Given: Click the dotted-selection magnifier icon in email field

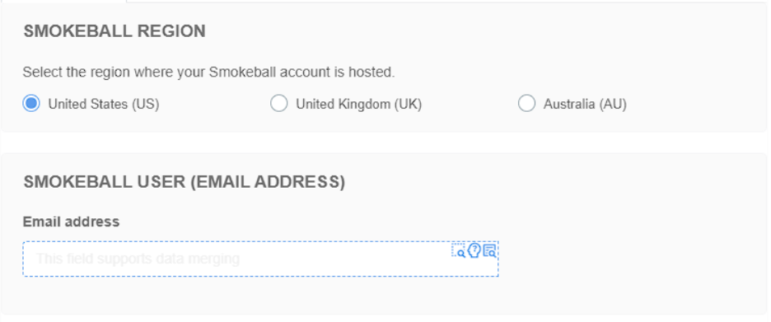Looking at the screenshot, I should (x=459, y=250).
